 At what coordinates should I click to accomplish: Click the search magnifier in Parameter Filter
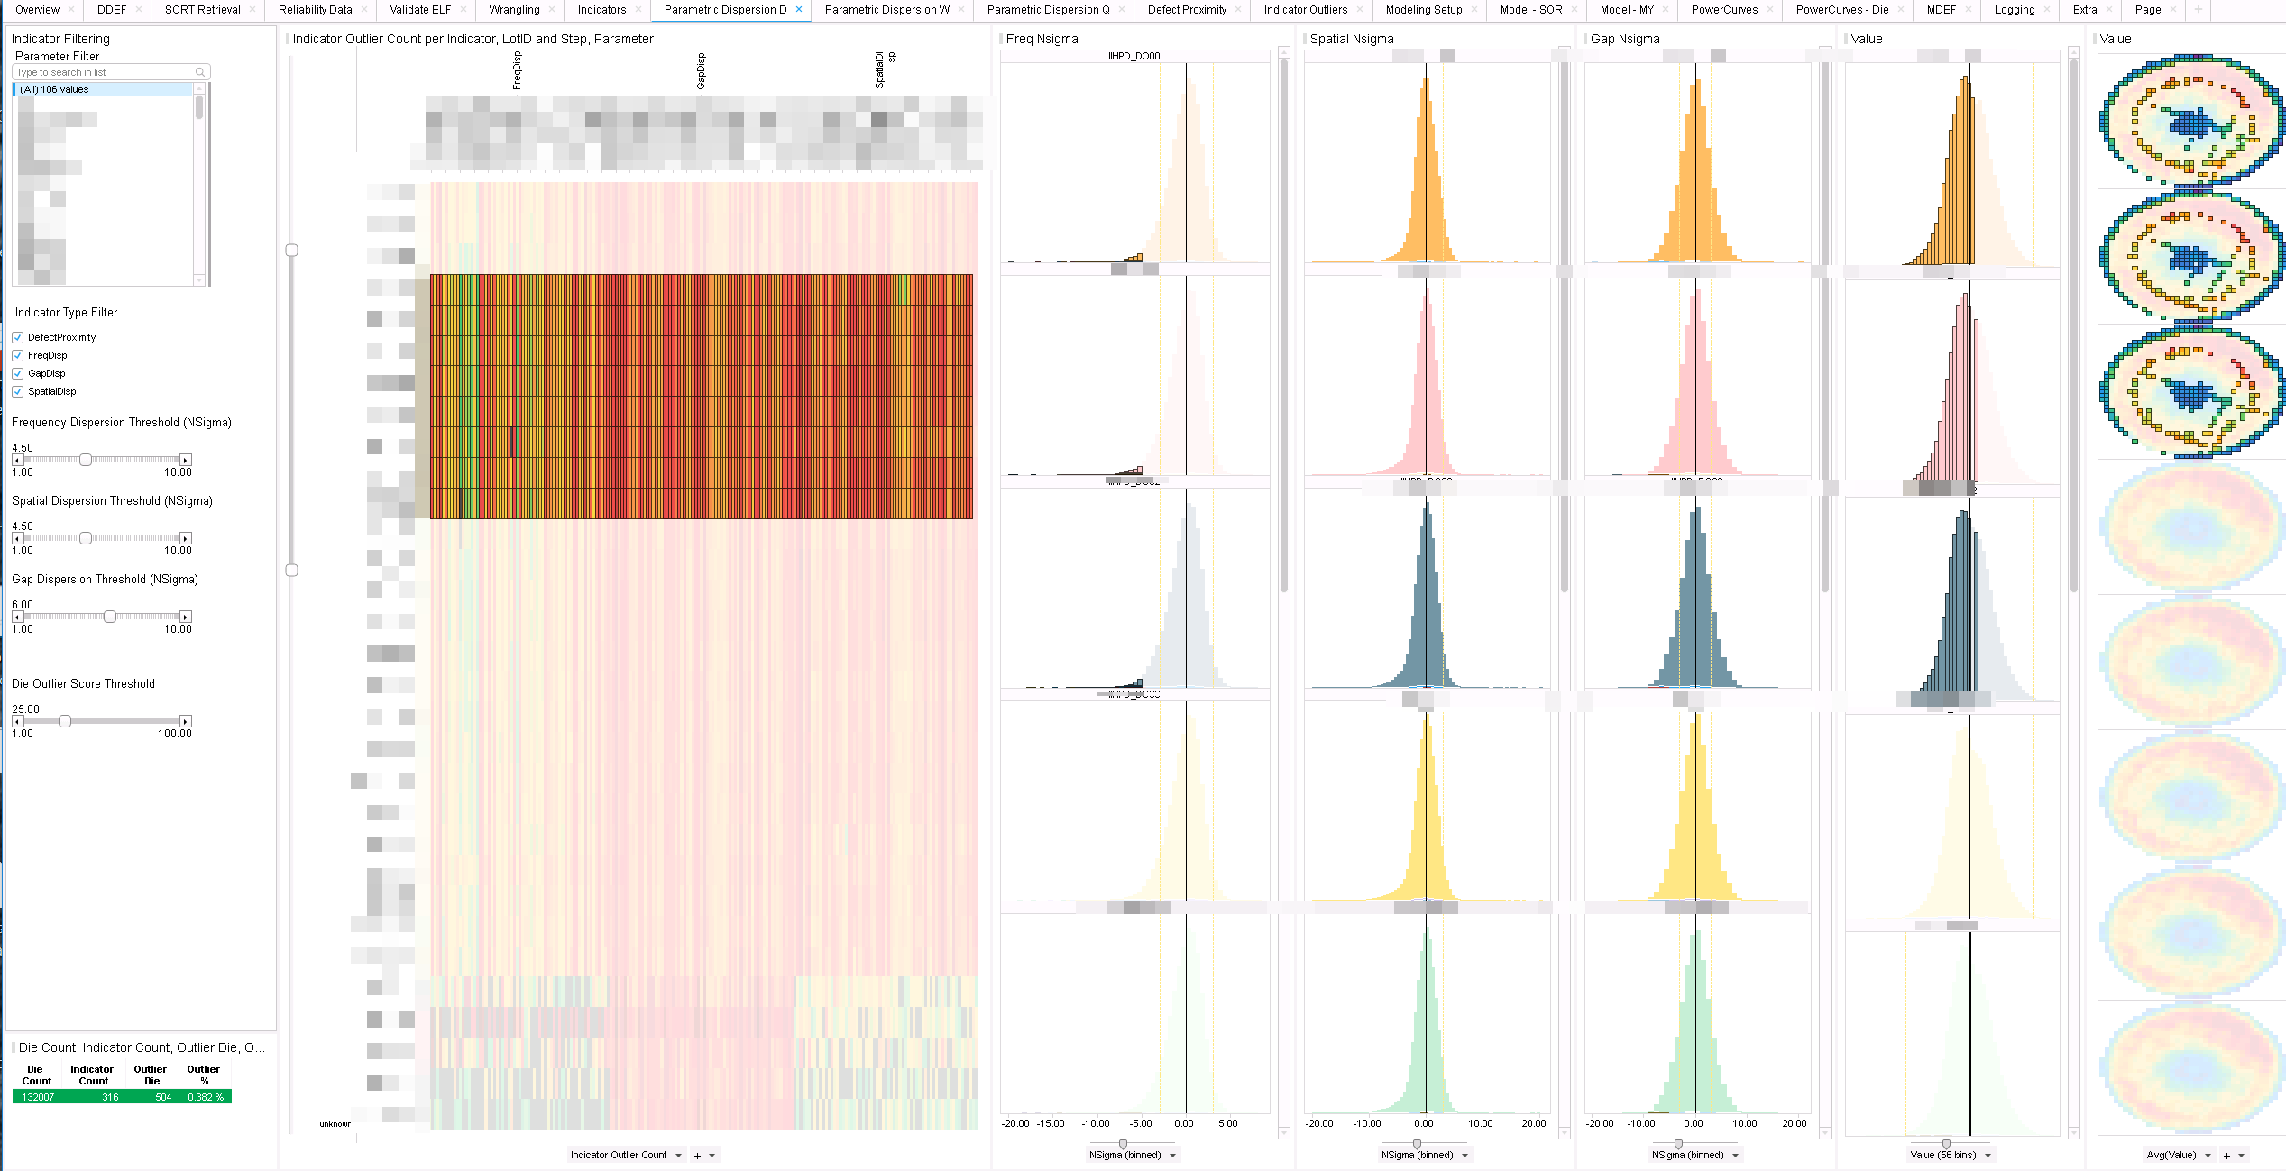200,72
